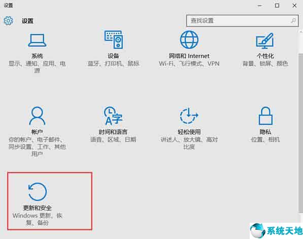Close the 设置 window
This screenshot has width=303, height=239.
point(294,6)
